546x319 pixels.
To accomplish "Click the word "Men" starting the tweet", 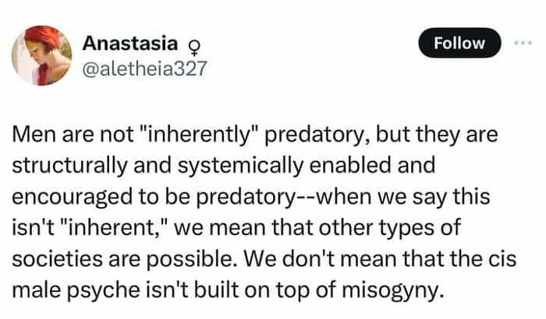I will pos(30,135).
